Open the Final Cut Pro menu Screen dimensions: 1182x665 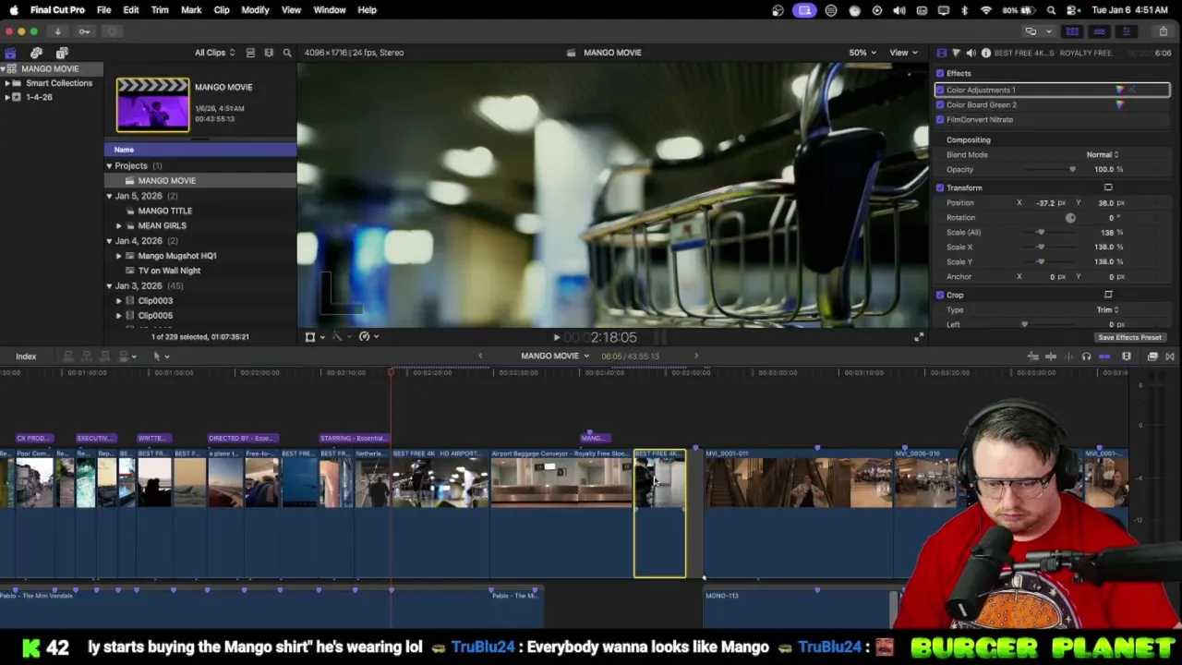[x=57, y=10]
